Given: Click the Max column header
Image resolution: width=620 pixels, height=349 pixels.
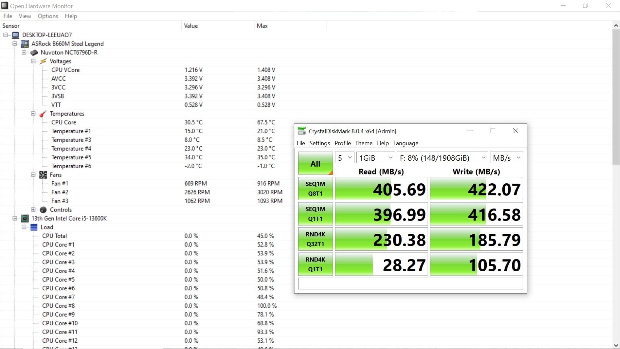Looking at the screenshot, I should [x=262, y=26].
